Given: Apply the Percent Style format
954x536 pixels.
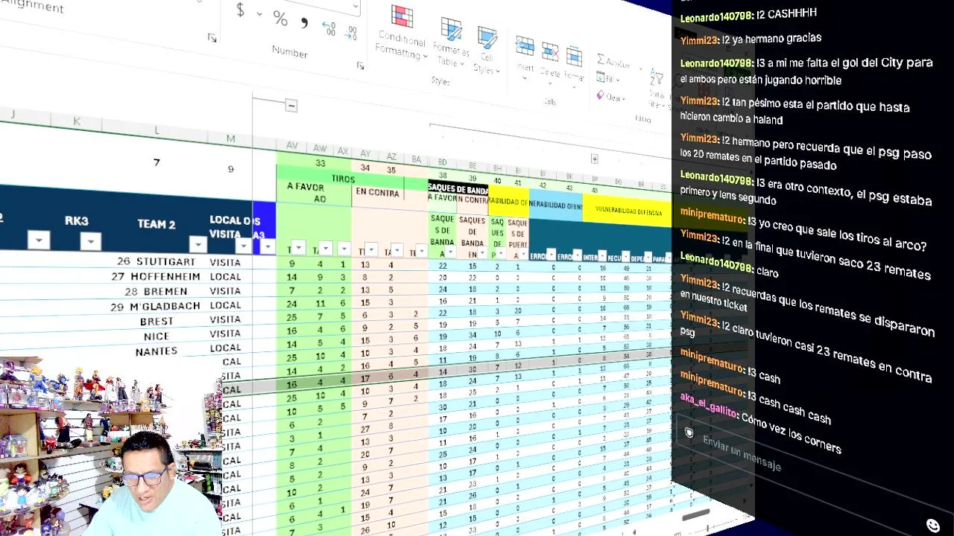Looking at the screenshot, I should (x=280, y=18).
